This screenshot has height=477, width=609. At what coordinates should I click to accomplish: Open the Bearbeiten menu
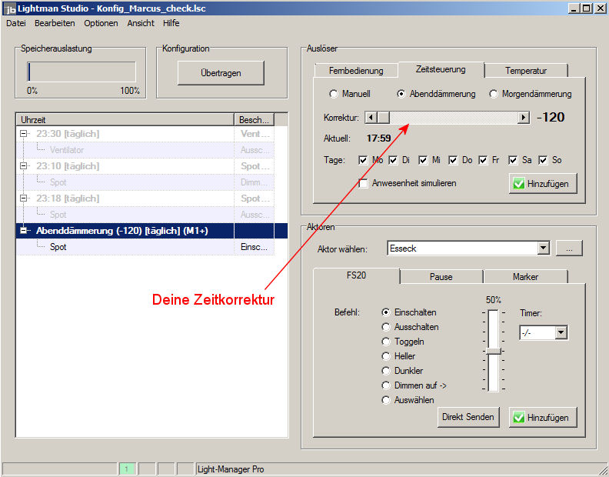[x=55, y=23]
